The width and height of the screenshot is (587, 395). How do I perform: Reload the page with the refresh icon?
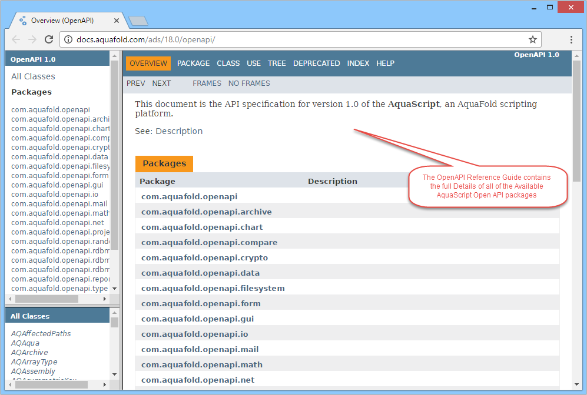[49, 39]
